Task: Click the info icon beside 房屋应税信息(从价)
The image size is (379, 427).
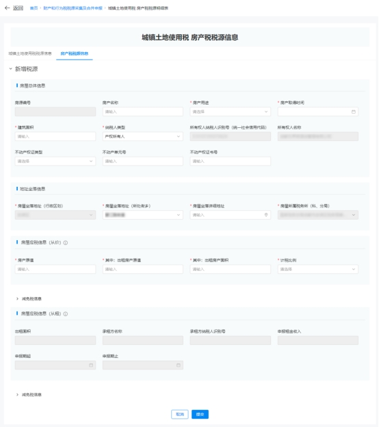Action: pyautogui.click(x=66, y=243)
